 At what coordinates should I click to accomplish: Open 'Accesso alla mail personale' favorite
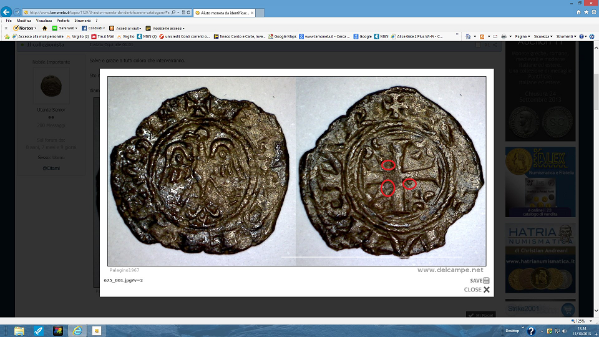[x=38, y=37]
